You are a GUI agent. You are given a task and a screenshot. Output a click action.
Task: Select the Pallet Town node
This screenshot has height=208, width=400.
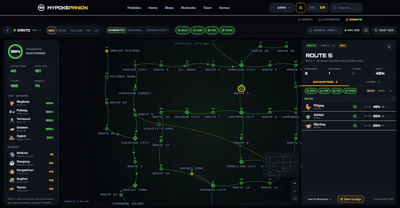point(135,186)
